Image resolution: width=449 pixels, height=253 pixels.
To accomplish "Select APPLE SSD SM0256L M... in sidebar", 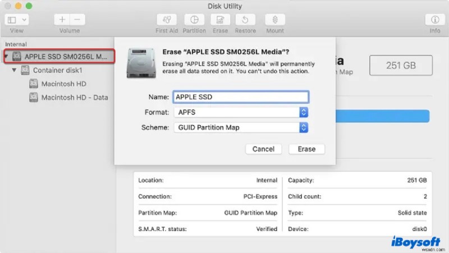I will click(x=59, y=56).
